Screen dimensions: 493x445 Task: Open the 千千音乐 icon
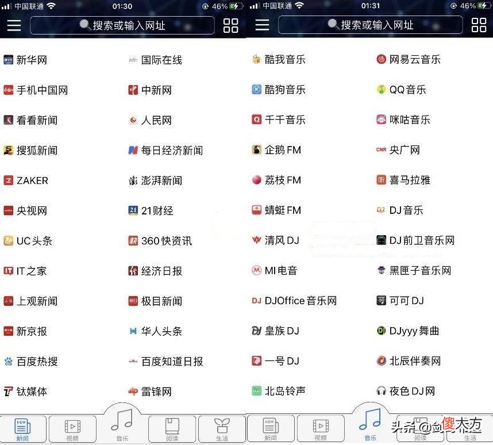coord(257,120)
